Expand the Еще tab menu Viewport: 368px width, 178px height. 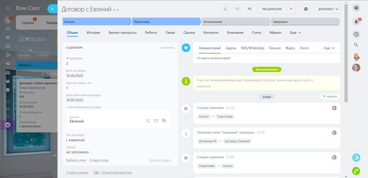point(295,32)
